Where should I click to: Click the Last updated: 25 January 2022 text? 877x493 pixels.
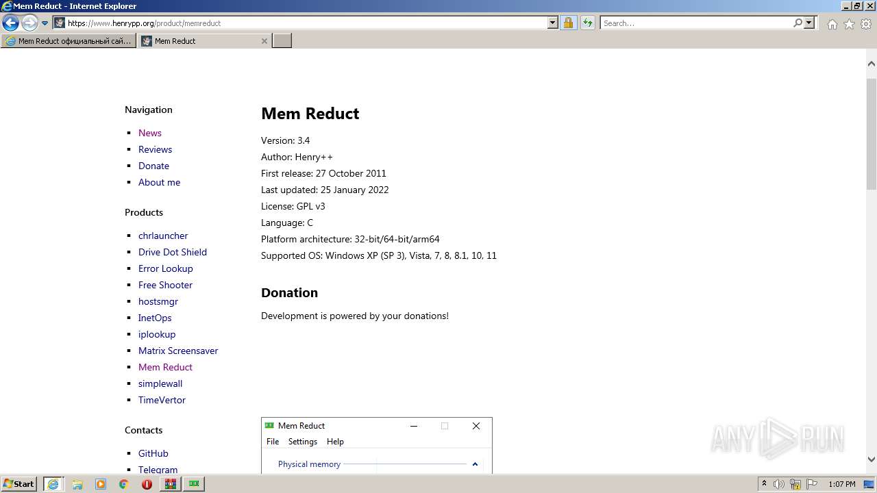point(325,190)
